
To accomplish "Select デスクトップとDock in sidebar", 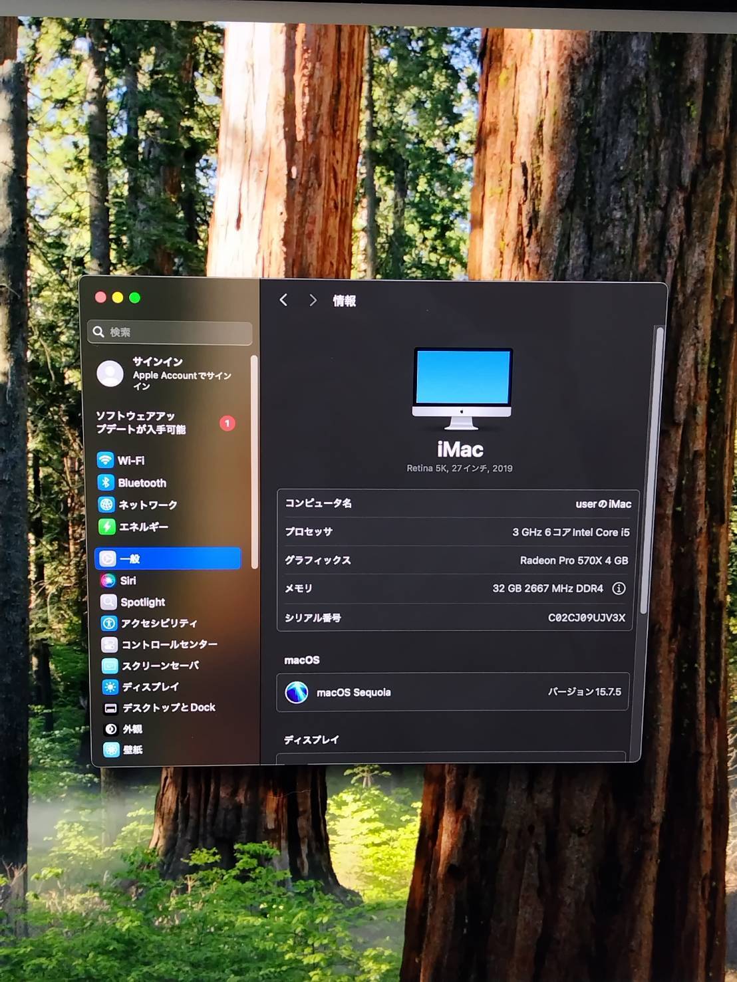I will click(168, 707).
